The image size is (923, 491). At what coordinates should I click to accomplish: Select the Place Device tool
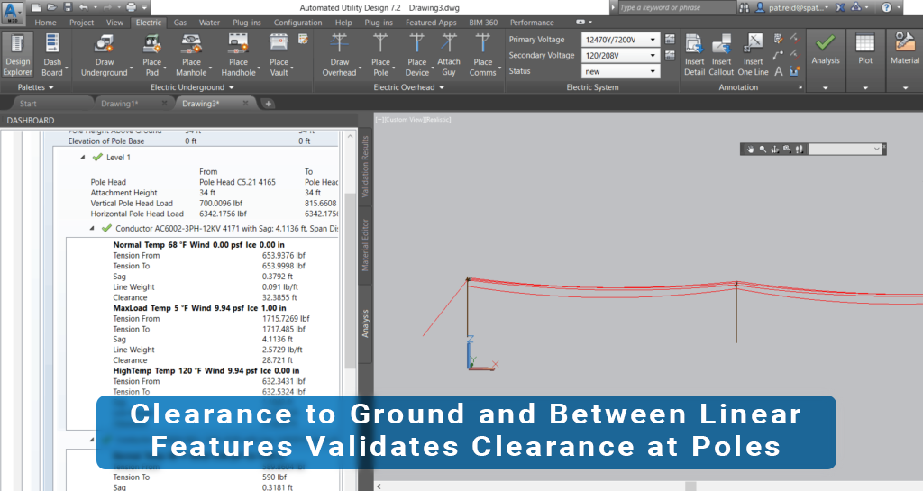416,55
